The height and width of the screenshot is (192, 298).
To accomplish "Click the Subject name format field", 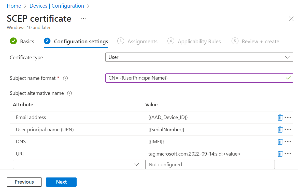I will 196,78.
